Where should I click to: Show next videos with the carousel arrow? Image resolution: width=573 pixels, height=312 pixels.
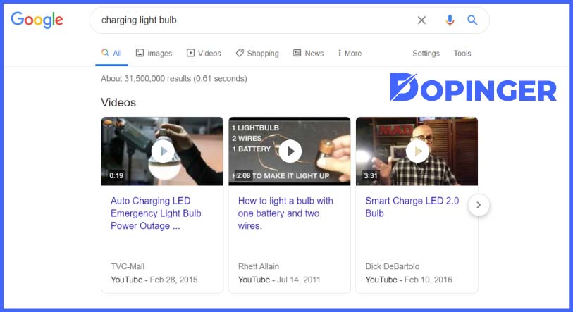coord(479,205)
